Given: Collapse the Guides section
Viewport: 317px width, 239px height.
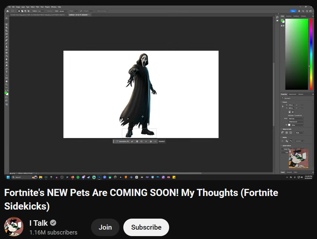Looking at the screenshot, I should click(281, 137).
